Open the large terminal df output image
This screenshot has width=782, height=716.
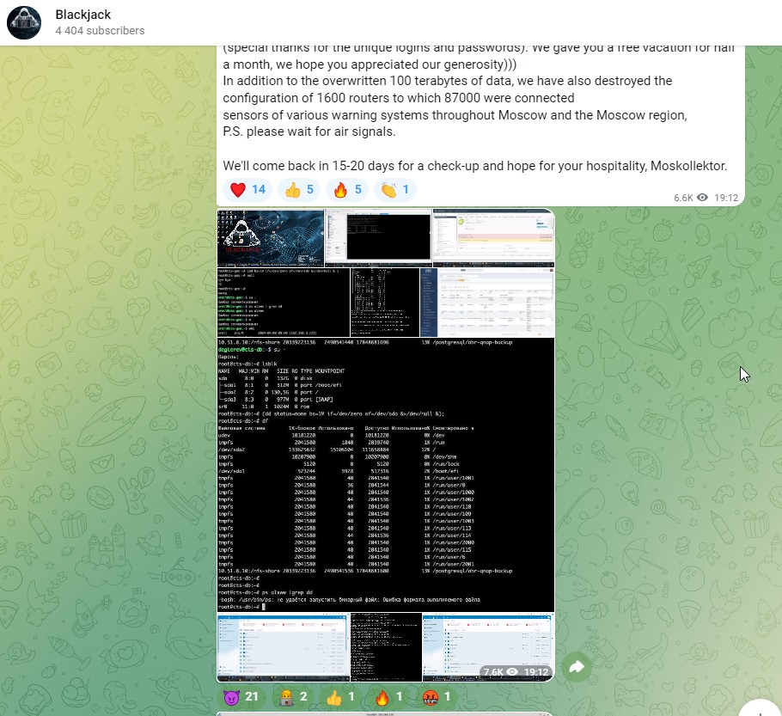tap(385, 474)
